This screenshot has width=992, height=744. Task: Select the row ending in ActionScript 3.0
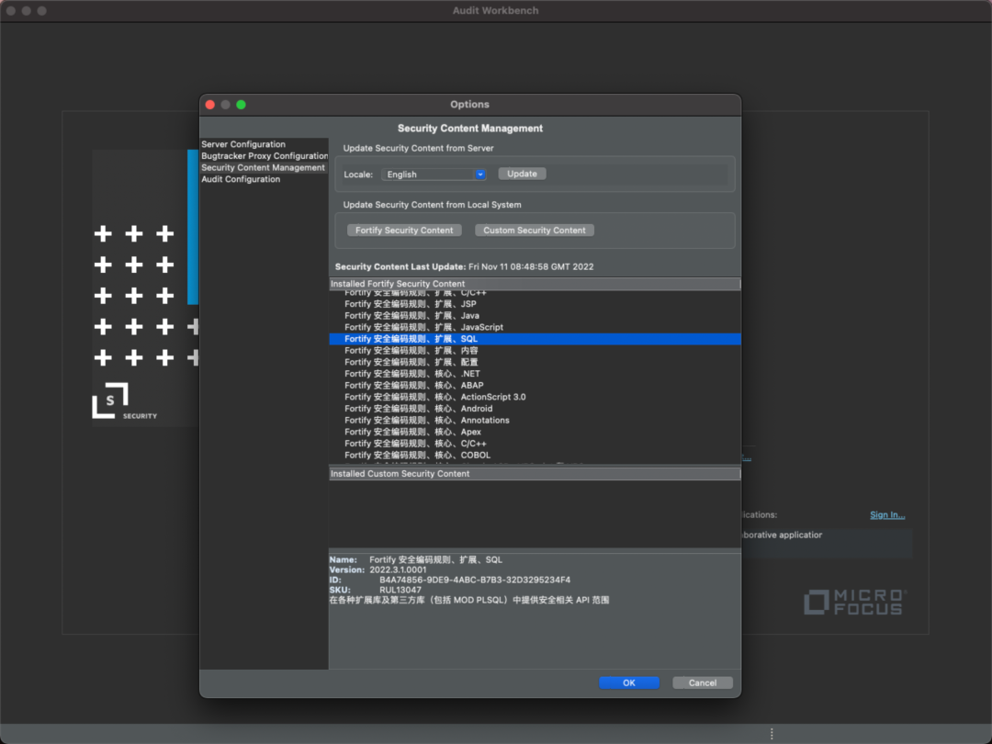[x=535, y=397]
